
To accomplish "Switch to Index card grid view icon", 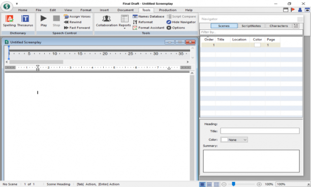I will (216, 184).
